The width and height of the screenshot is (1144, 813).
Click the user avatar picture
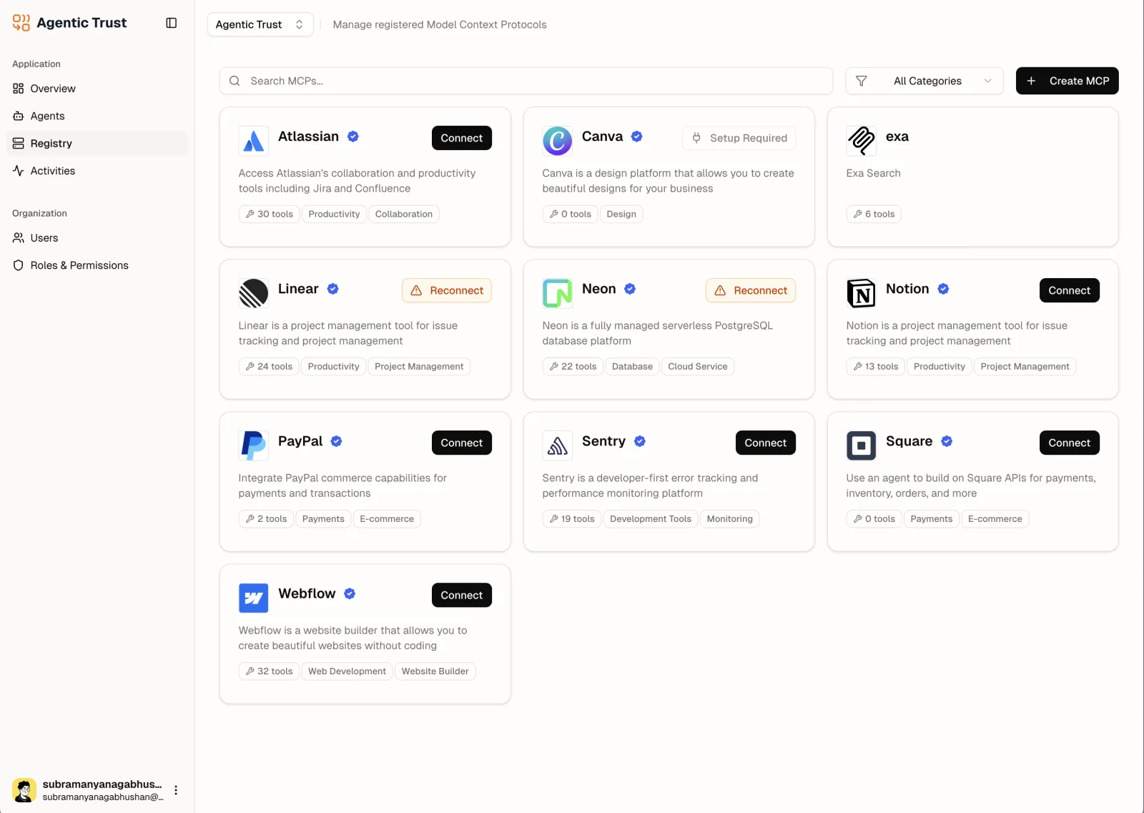click(24, 790)
